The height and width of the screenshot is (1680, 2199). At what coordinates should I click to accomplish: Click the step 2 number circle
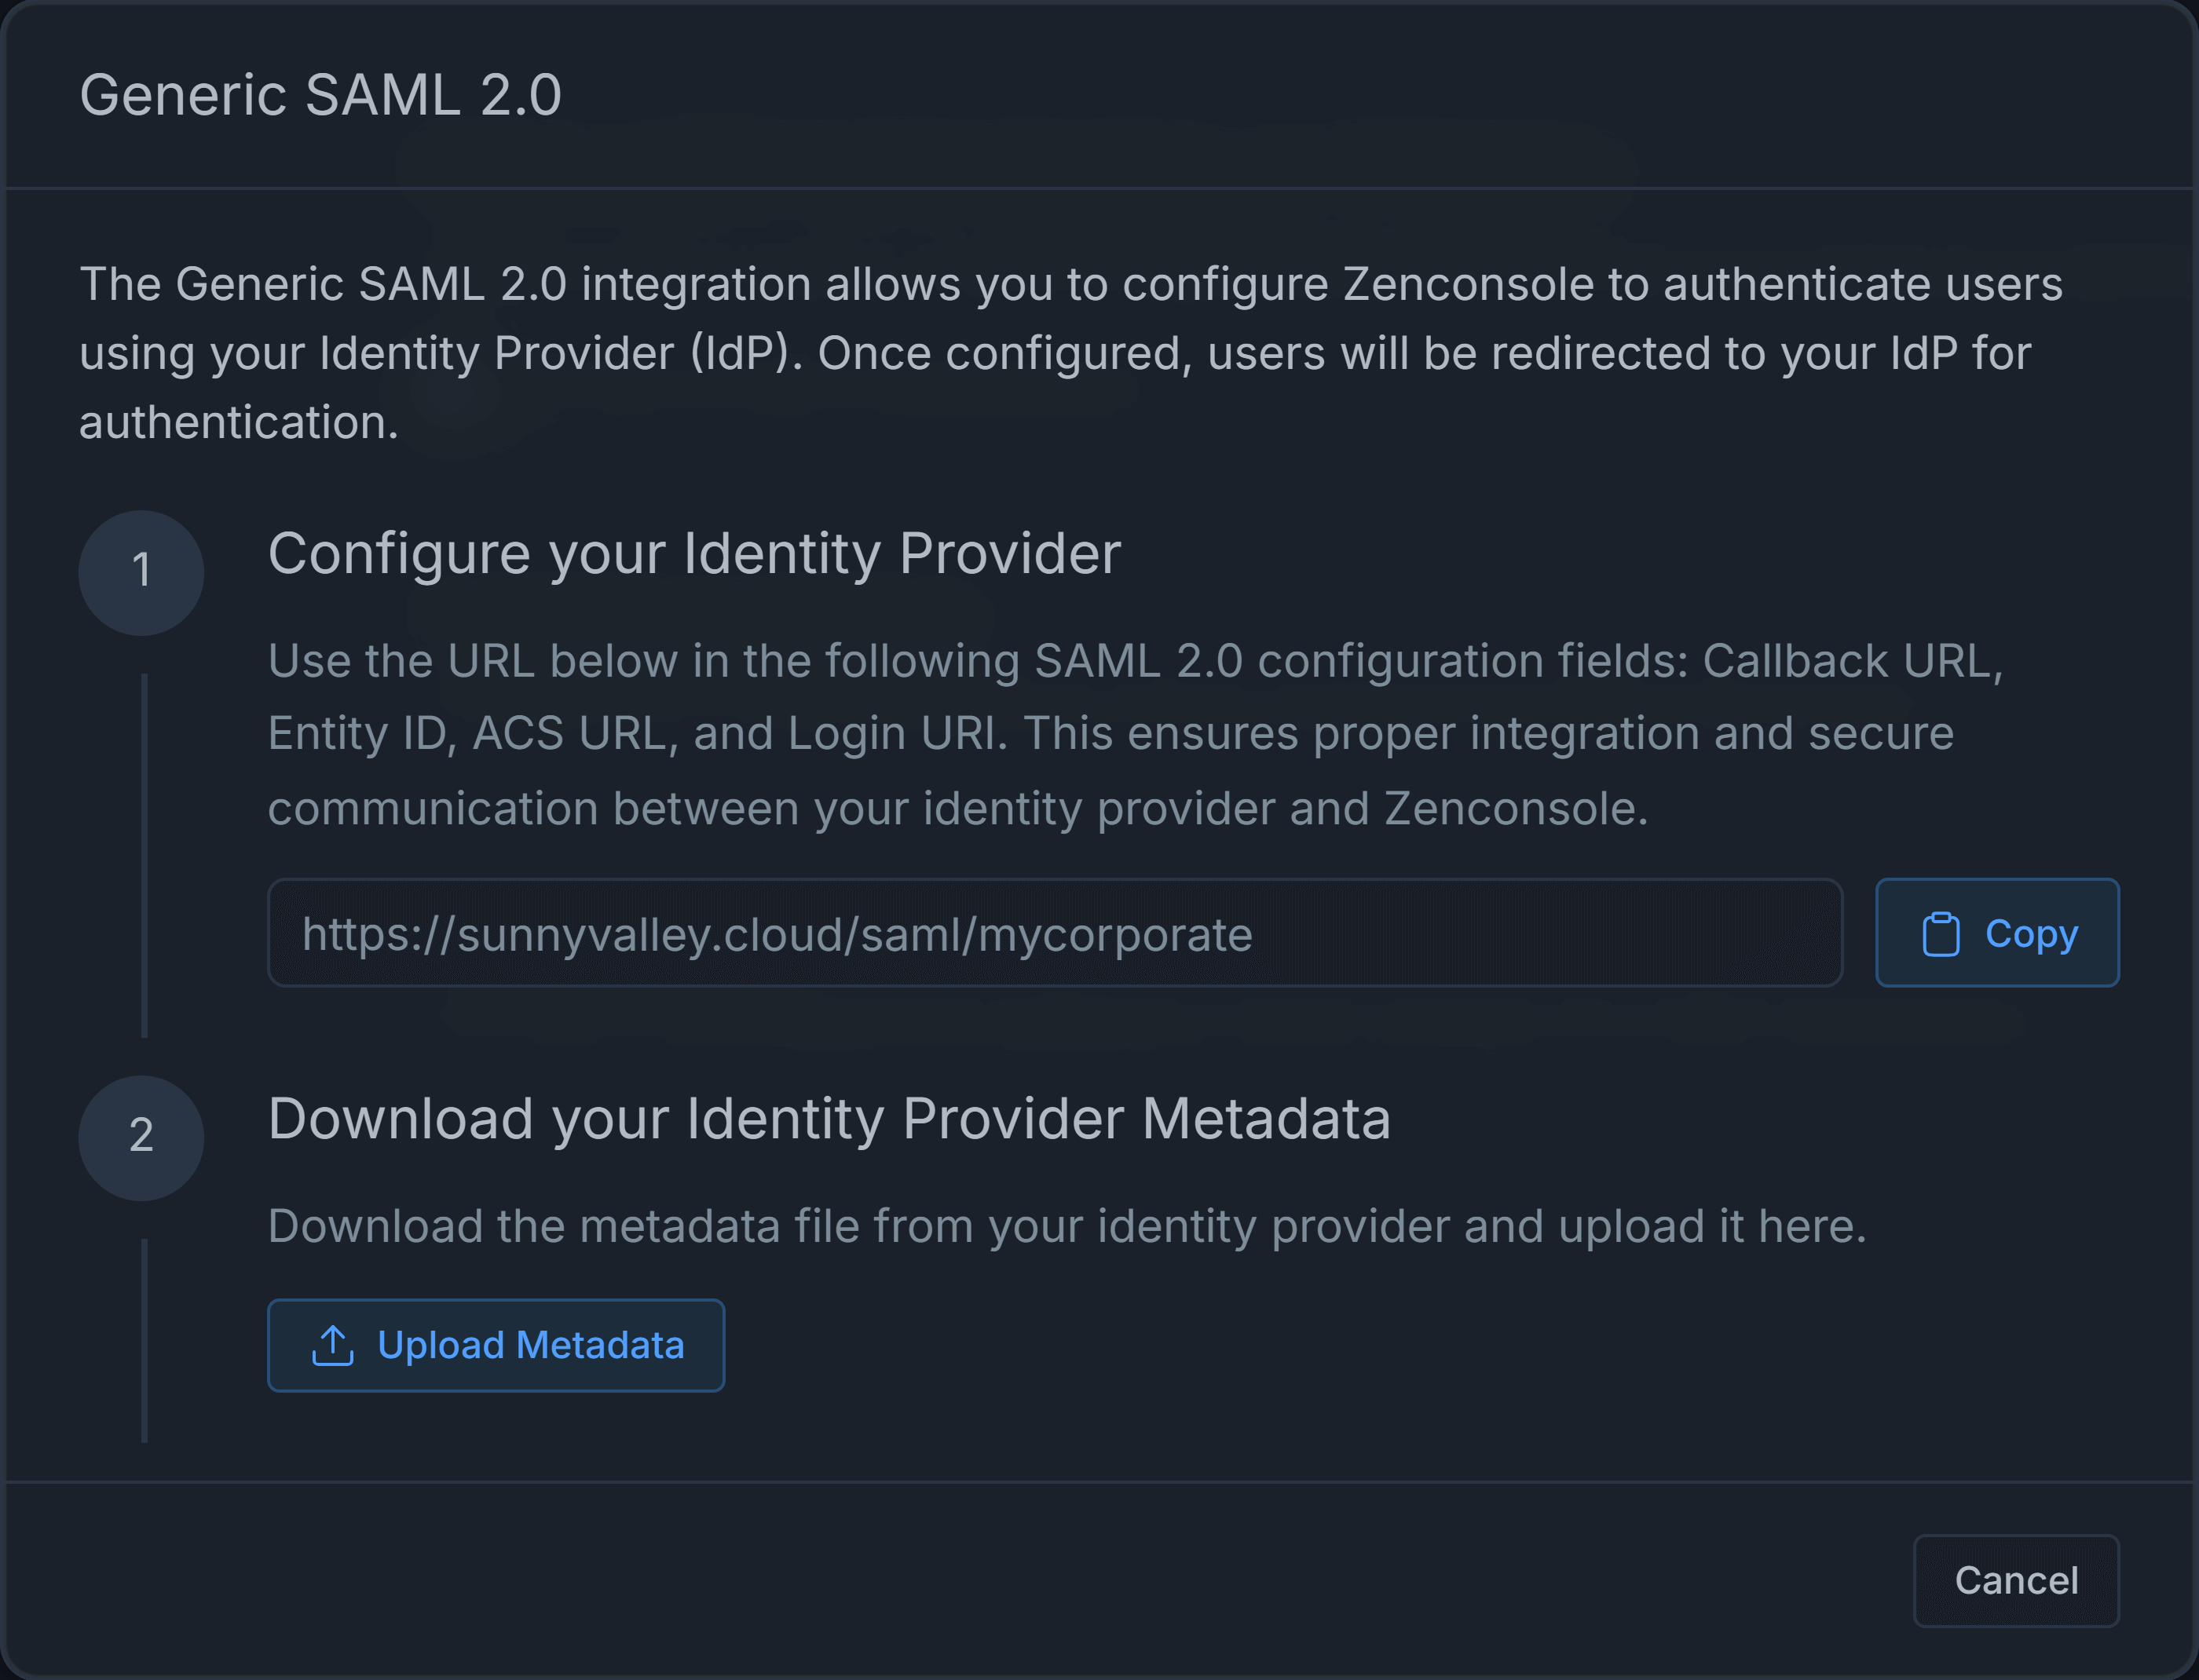pyautogui.click(x=141, y=1137)
